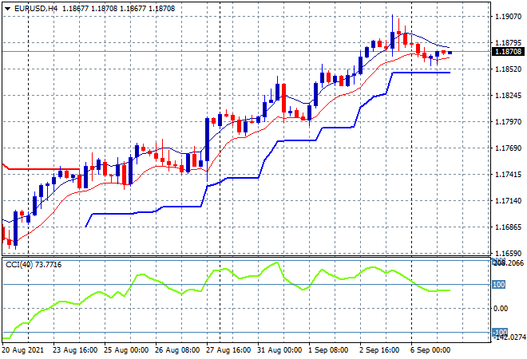Click the 1.18245 price scale value

coord(508,96)
